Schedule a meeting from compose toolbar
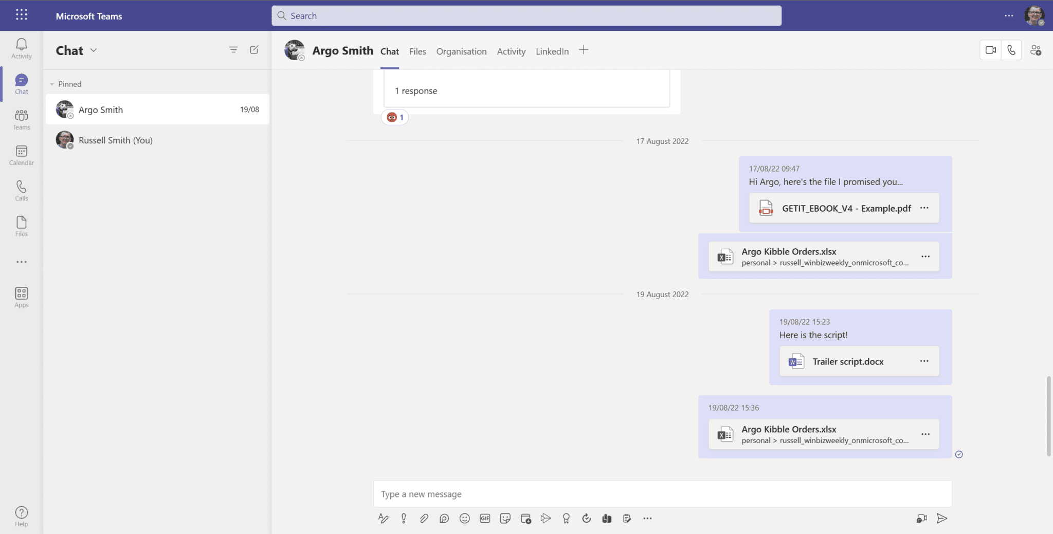 click(x=525, y=518)
